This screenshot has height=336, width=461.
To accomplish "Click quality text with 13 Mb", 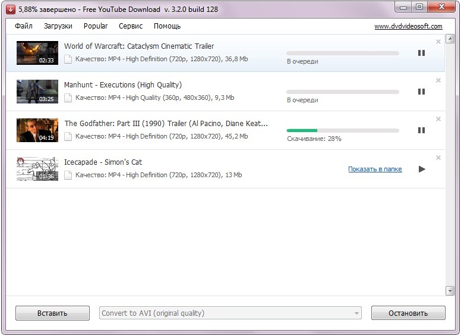I will pyautogui.click(x=159, y=175).
